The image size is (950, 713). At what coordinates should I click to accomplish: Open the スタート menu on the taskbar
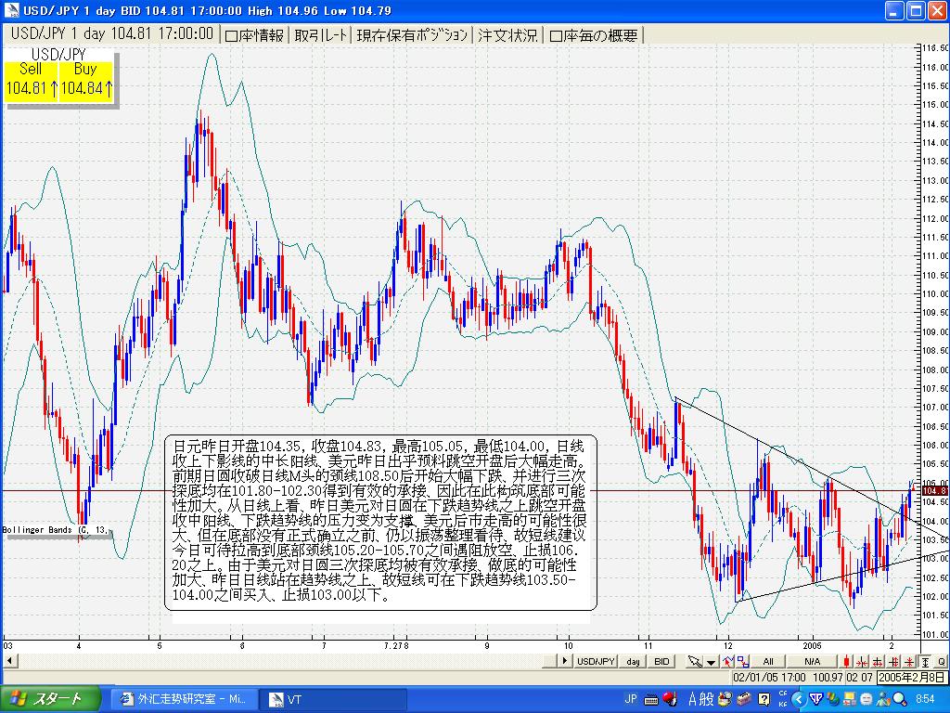coord(46,699)
